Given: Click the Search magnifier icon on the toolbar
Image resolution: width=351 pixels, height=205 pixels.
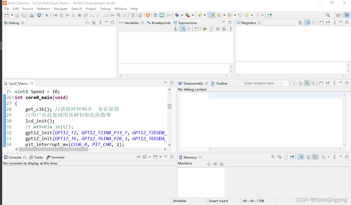Looking at the screenshot, I should coord(328,15).
